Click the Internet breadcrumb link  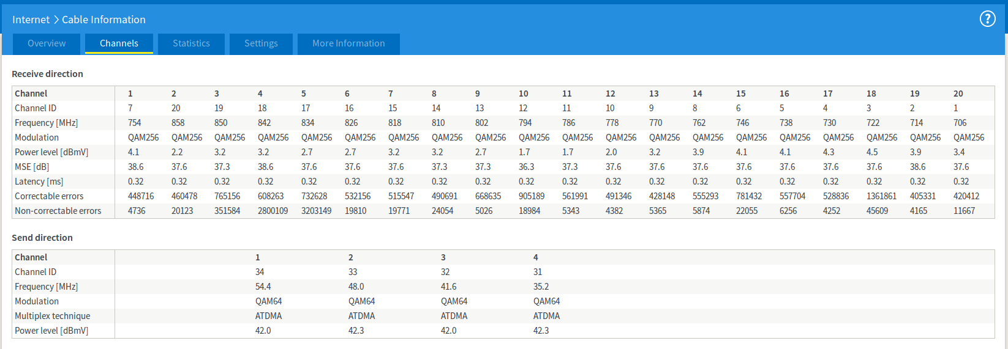(x=31, y=20)
